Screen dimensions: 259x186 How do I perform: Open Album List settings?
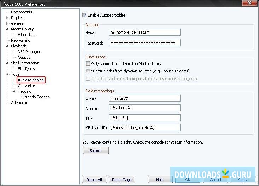coord(26,35)
